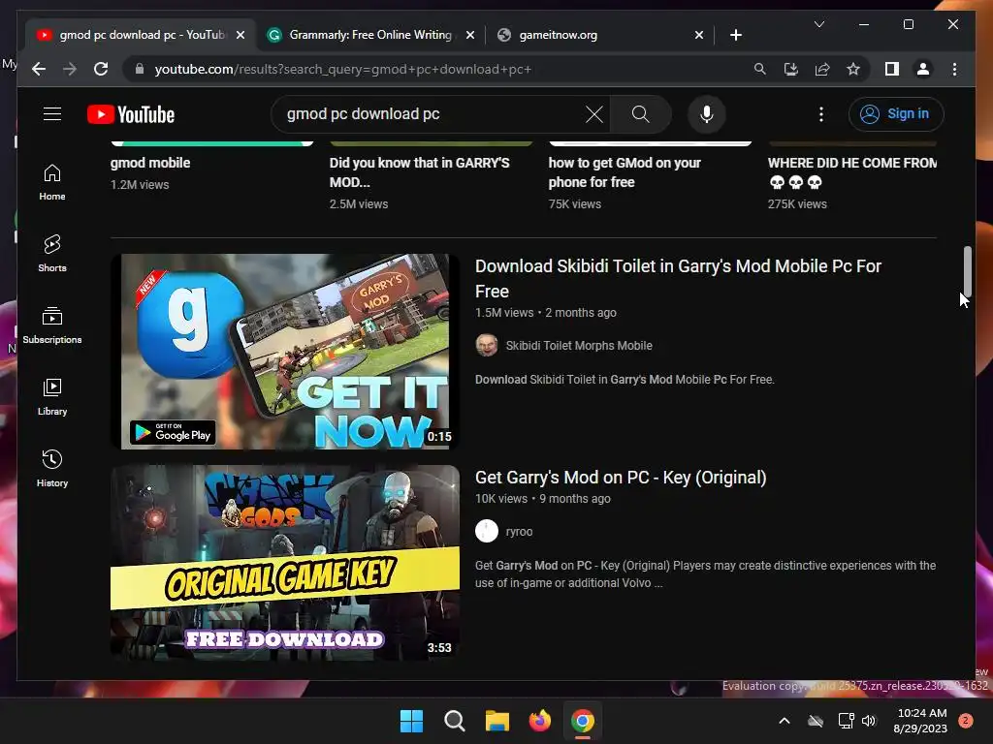Image resolution: width=993 pixels, height=744 pixels.
Task: Launch Firefox from the taskbar
Action: pyautogui.click(x=539, y=721)
